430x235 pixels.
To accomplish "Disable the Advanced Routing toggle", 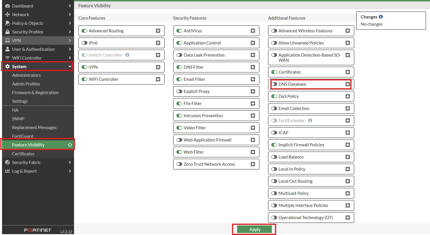I will [x=84, y=31].
